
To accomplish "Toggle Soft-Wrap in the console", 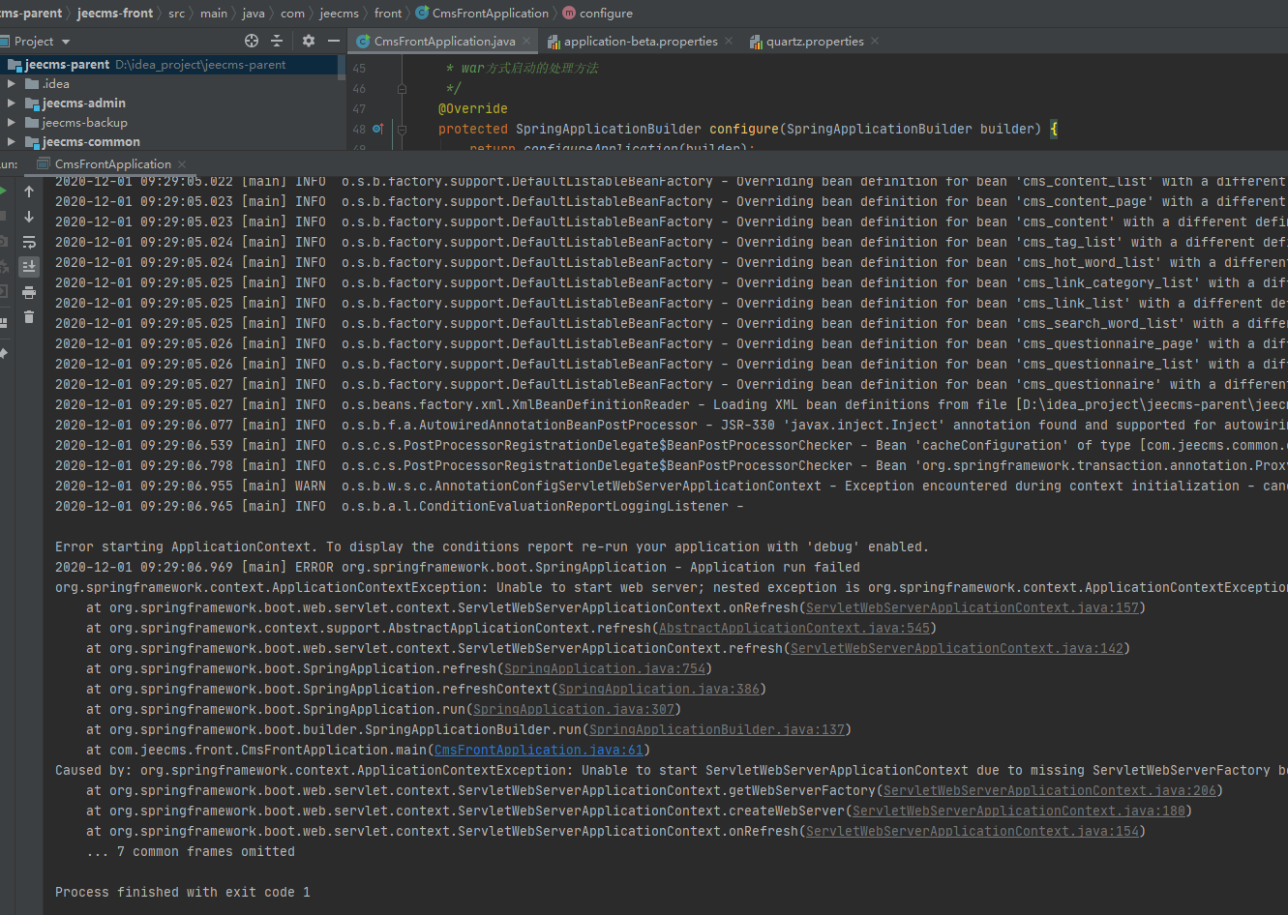I will coord(29,242).
